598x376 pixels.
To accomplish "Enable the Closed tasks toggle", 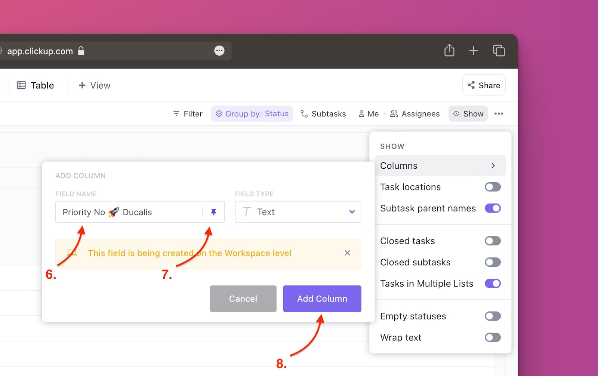I will [x=493, y=241].
